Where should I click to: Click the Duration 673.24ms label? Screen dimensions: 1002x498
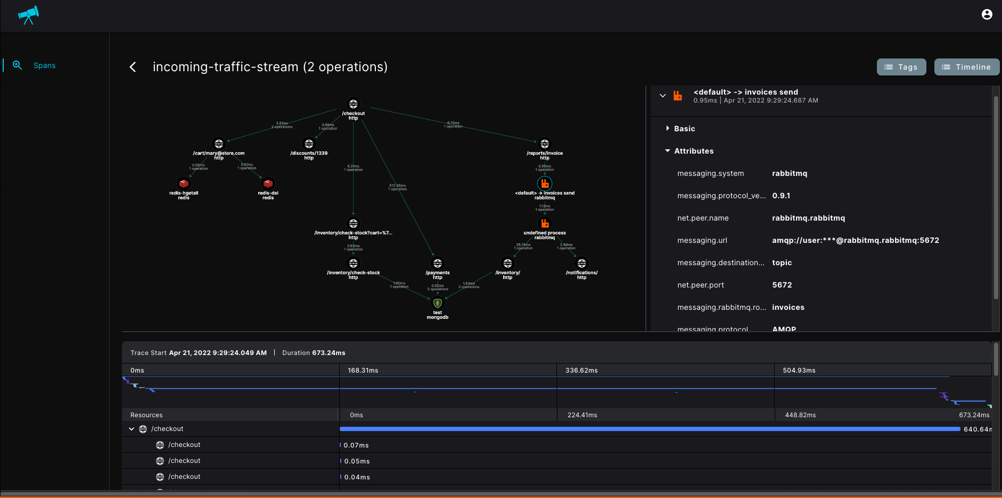click(314, 353)
